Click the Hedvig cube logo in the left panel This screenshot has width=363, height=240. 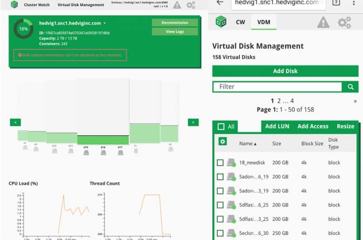14,4
